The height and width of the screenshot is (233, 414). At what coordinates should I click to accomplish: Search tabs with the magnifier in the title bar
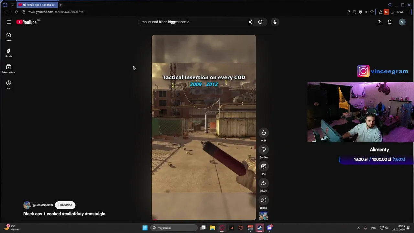click(390, 5)
